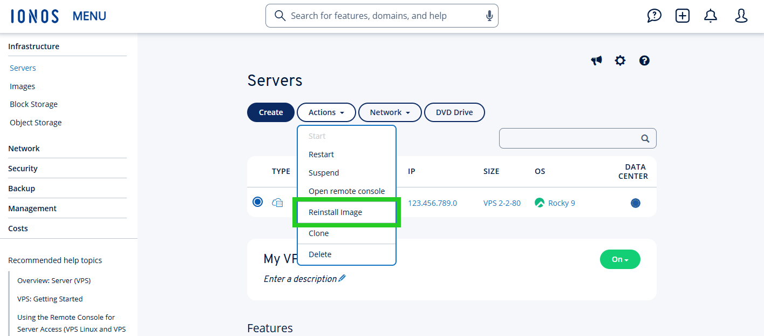
Task: Open Block Storage in the sidebar
Action: point(33,104)
